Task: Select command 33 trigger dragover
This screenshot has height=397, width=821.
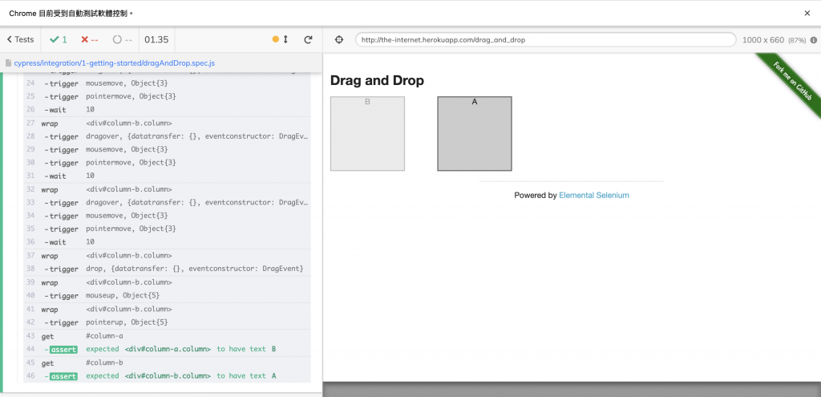Action: (167, 202)
